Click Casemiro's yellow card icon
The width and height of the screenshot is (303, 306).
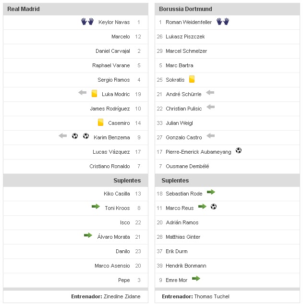[x=100, y=122]
